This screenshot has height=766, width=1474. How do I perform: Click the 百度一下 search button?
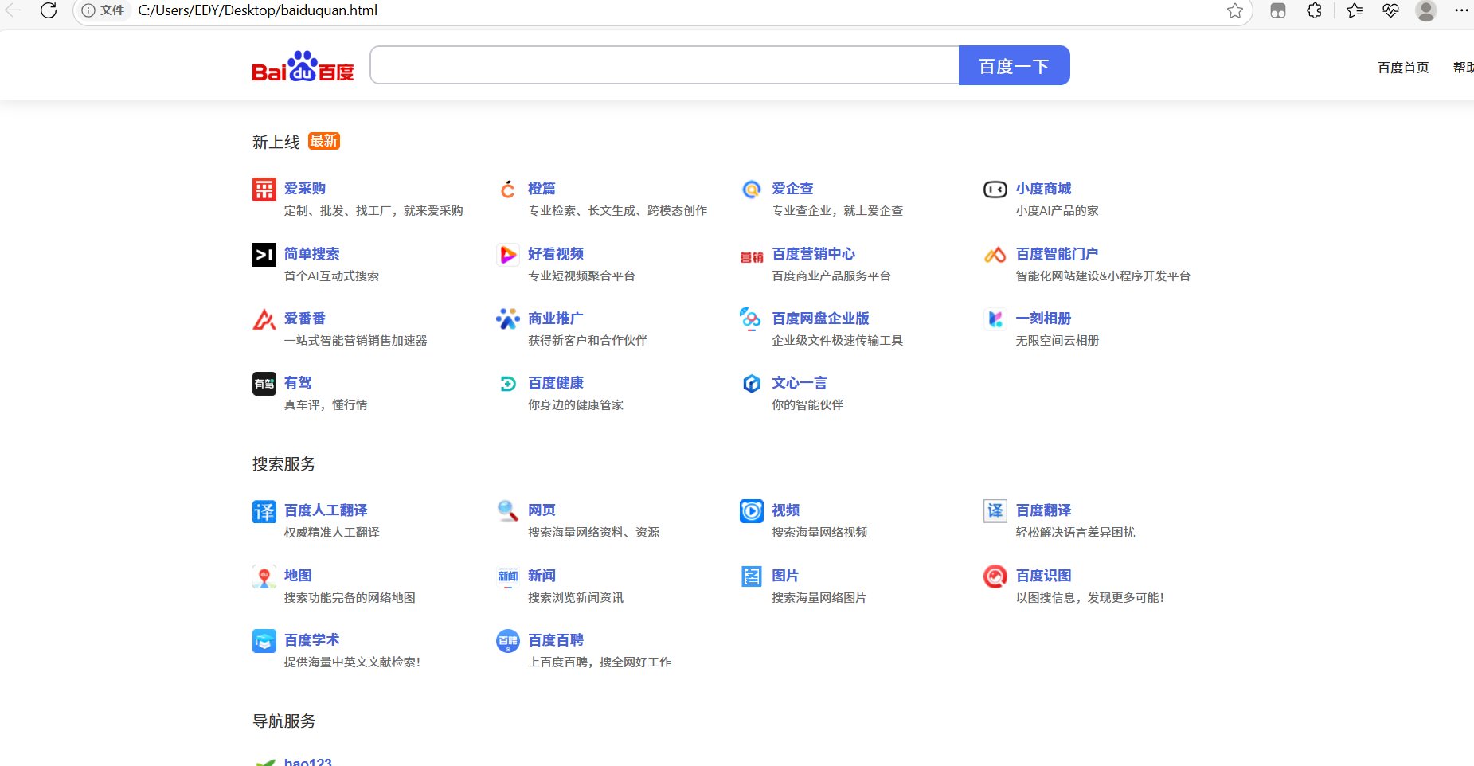1014,66
